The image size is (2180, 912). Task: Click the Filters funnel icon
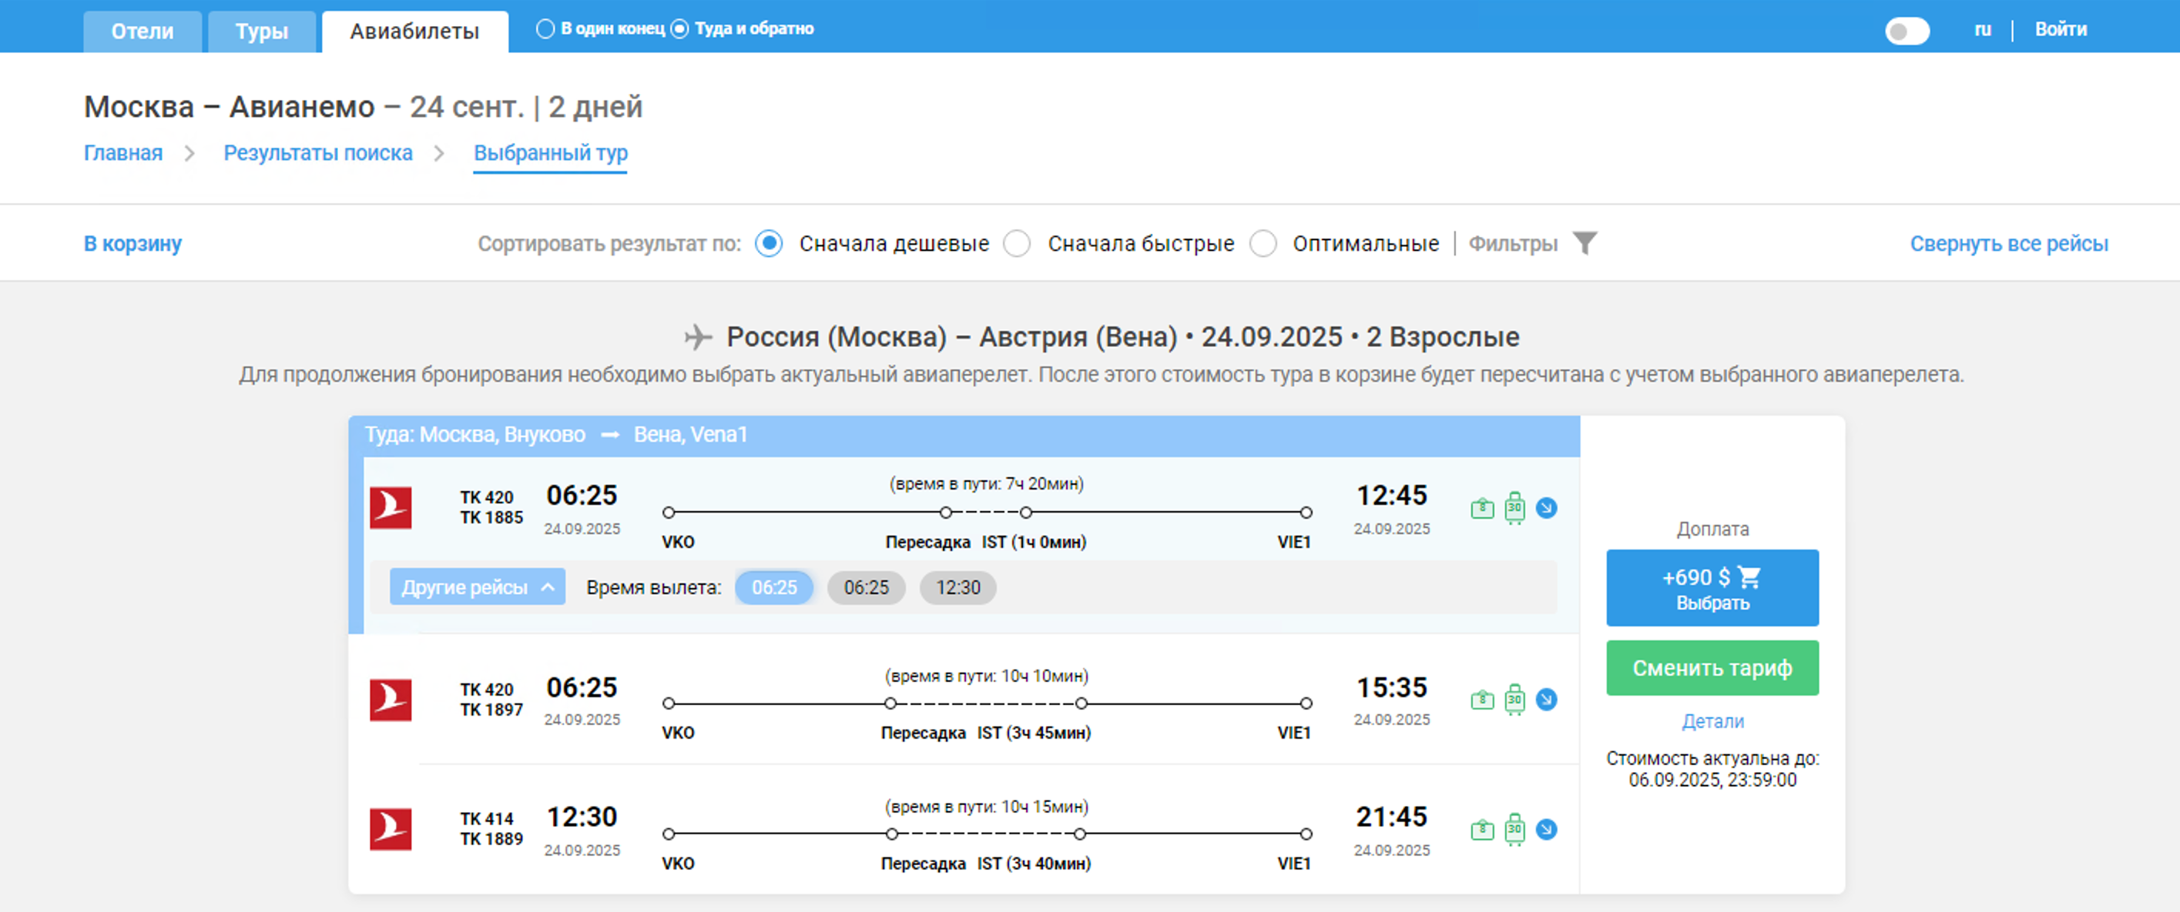pos(1585,243)
